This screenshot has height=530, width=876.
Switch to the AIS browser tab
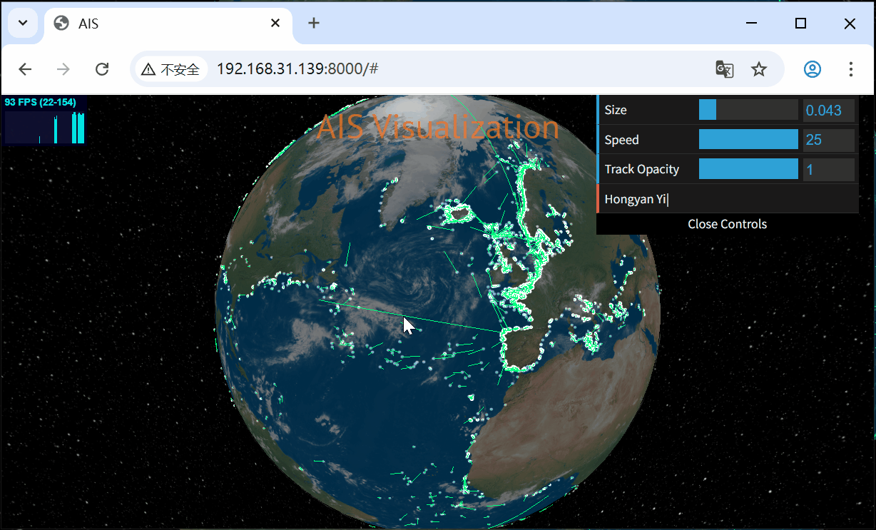[143, 22]
